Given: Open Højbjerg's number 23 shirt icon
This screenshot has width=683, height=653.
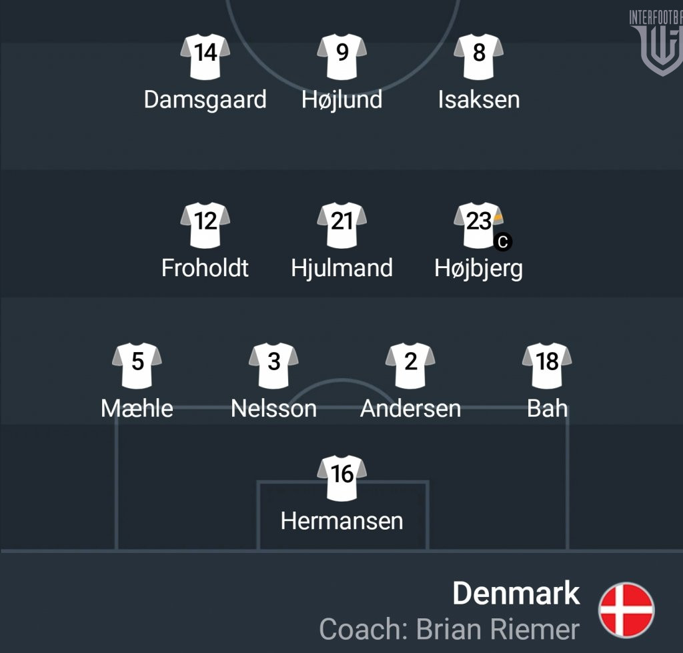Looking at the screenshot, I should click(477, 224).
